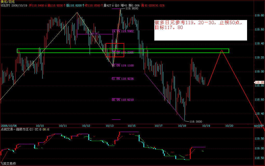Select the green horizontal resistance zone rectangle
This screenshot has width=265, height=166.
point(123,51)
